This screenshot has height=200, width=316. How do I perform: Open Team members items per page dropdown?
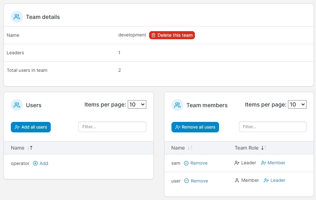[x=297, y=104]
